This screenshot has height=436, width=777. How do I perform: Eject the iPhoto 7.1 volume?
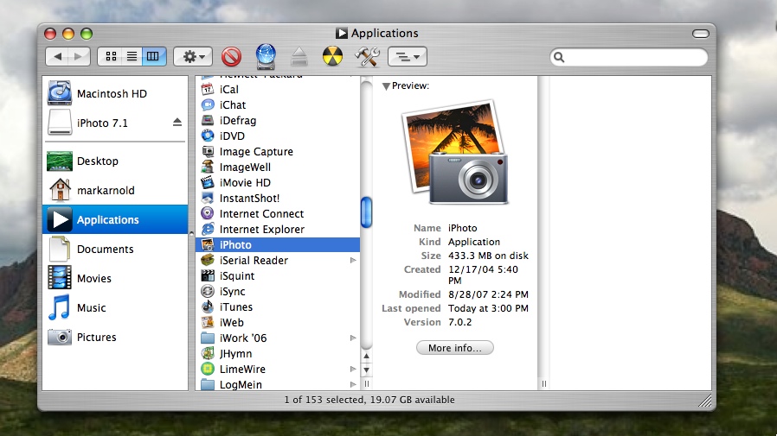pyautogui.click(x=177, y=122)
